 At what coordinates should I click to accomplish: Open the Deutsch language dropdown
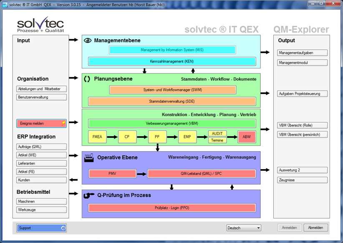pos(244,228)
